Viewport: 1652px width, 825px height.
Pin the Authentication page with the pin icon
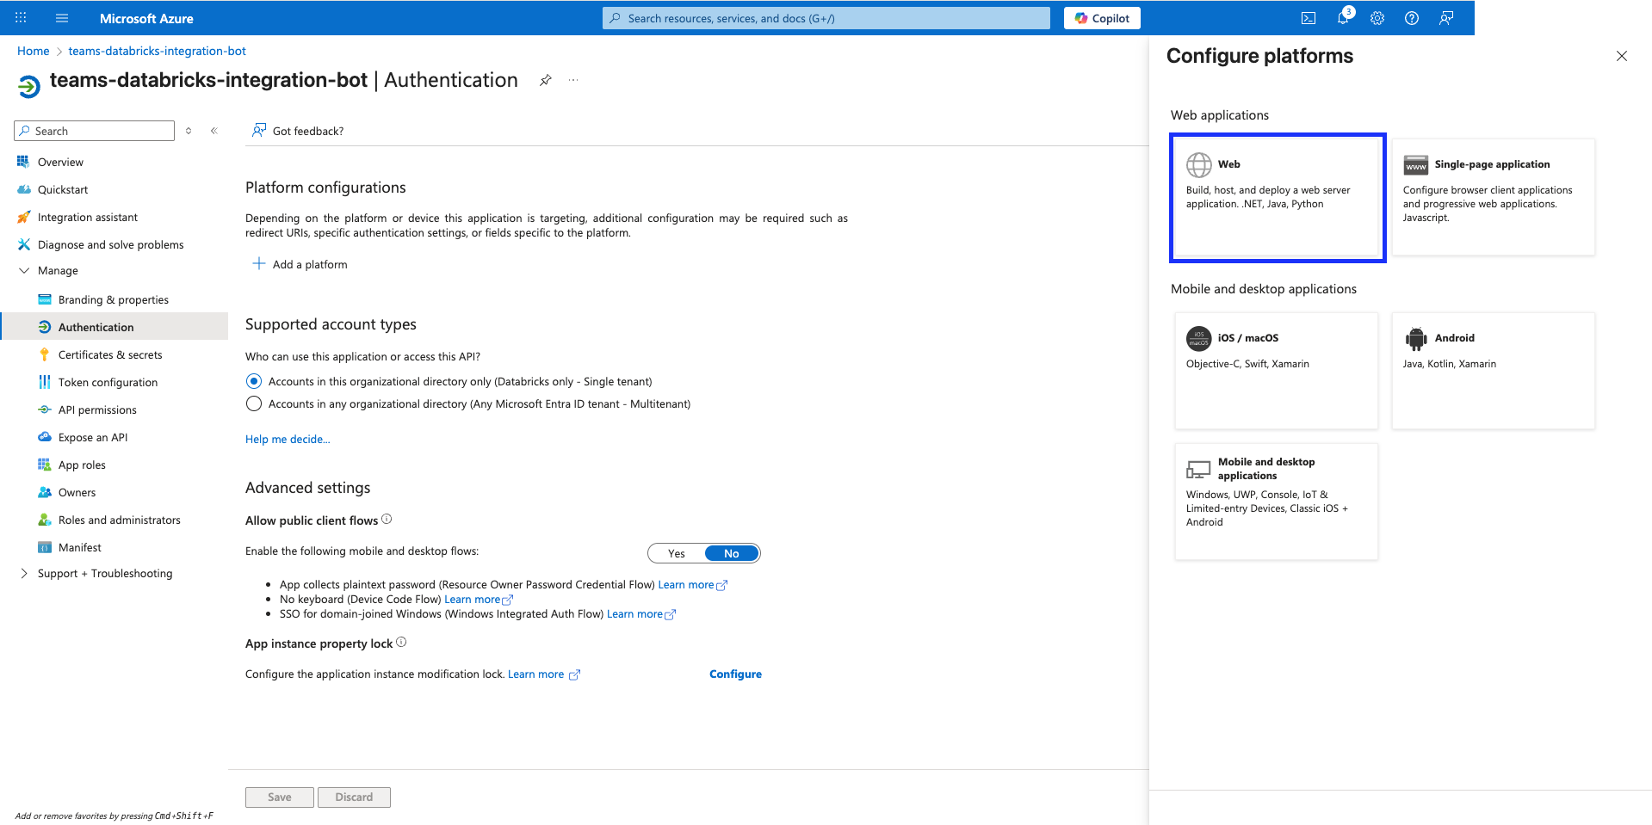click(x=546, y=80)
